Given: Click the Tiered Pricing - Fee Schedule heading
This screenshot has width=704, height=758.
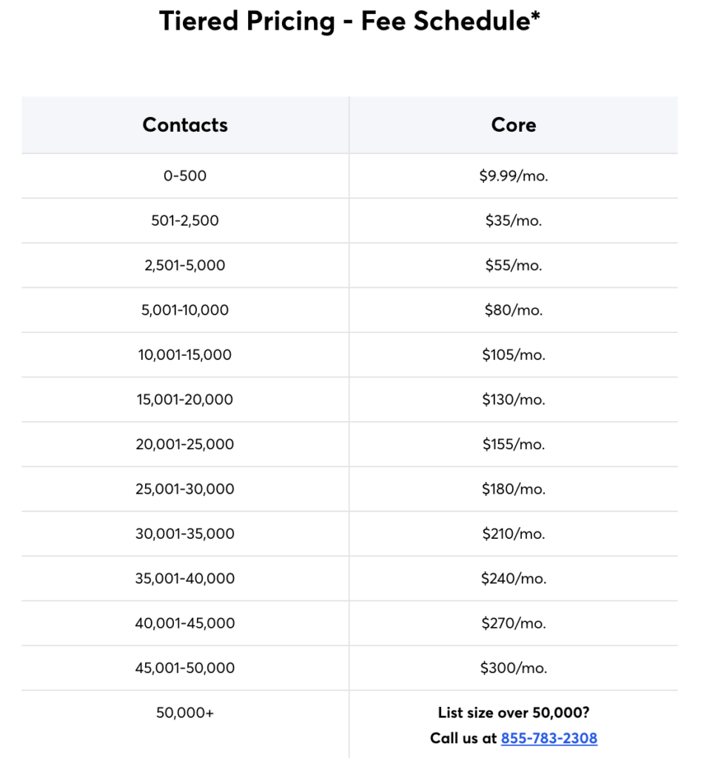Looking at the screenshot, I should 349,21.
